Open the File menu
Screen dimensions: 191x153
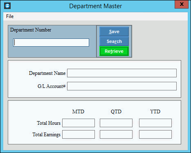[x=10, y=16]
